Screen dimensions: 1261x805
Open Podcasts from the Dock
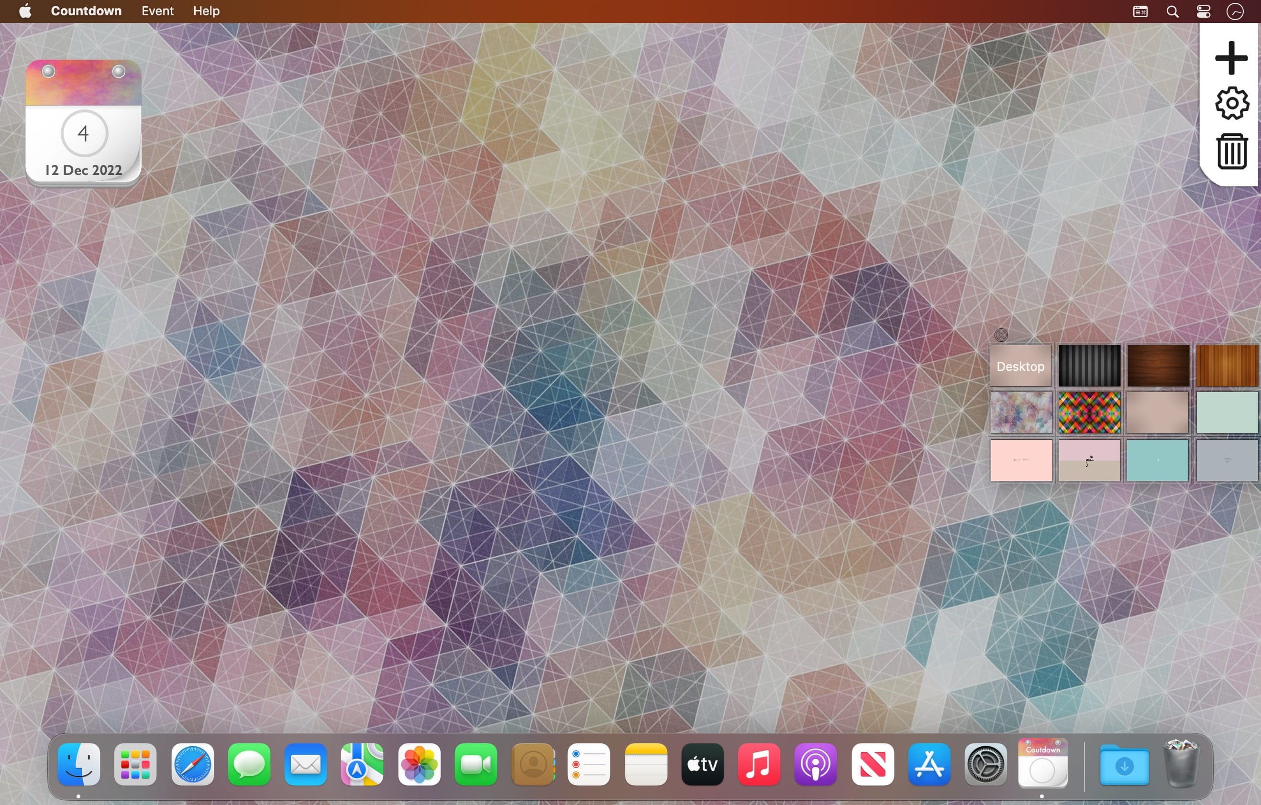[x=815, y=764]
